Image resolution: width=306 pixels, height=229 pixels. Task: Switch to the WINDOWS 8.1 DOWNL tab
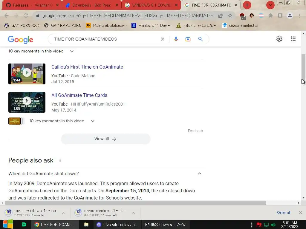click(151, 5)
